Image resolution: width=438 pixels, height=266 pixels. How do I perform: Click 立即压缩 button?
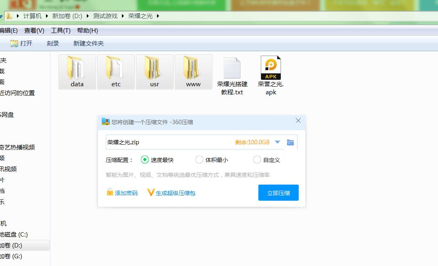tap(278, 193)
